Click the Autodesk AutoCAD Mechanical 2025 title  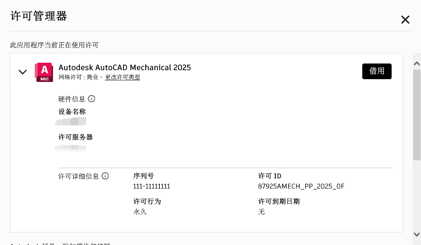pyautogui.click(x=125, y=67)
